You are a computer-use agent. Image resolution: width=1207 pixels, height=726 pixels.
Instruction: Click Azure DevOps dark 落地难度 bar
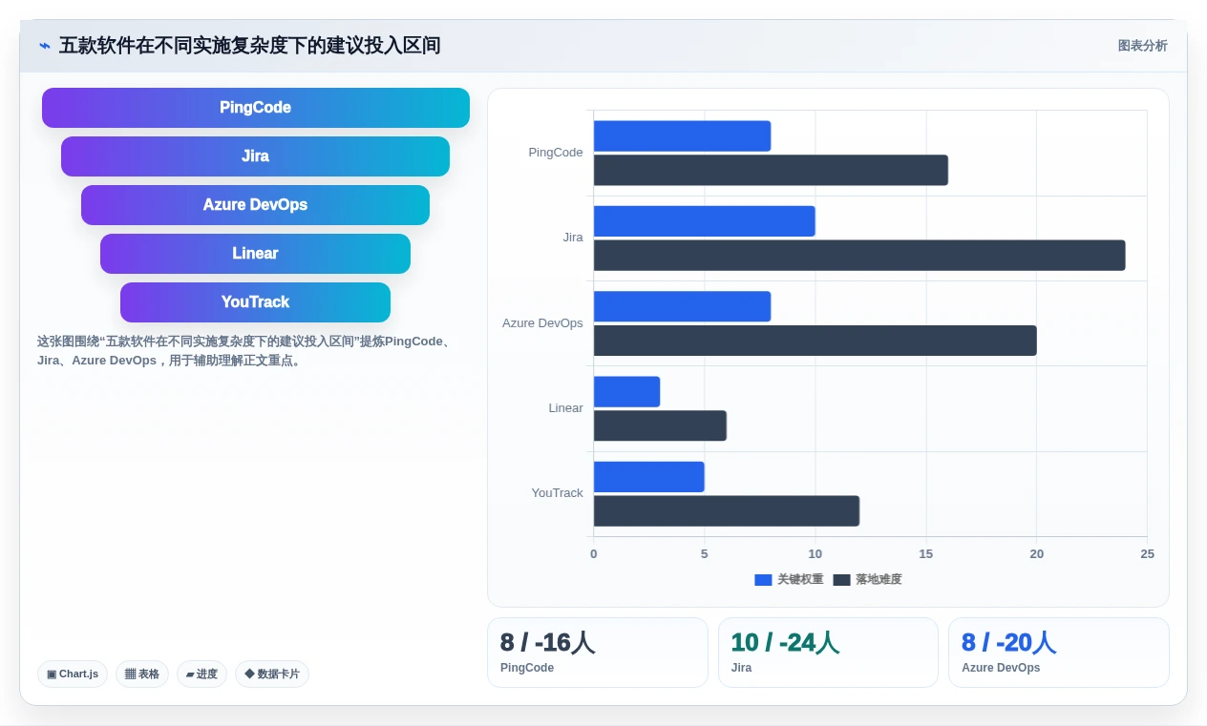[x=815, y=341]
